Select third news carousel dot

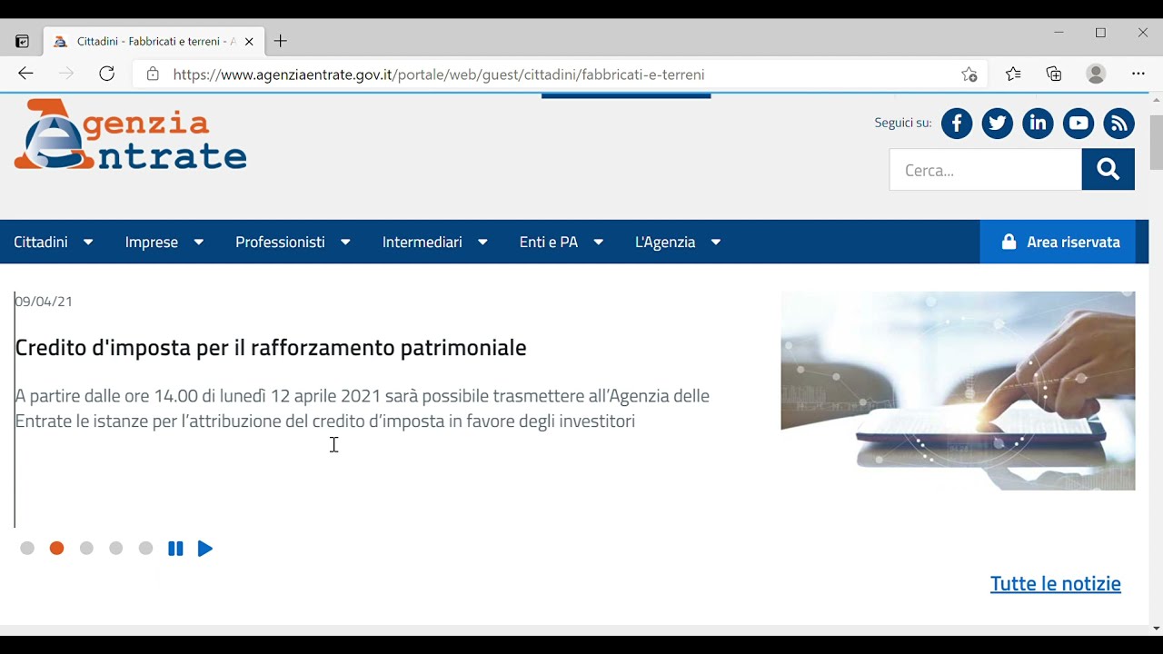point(86,549)
